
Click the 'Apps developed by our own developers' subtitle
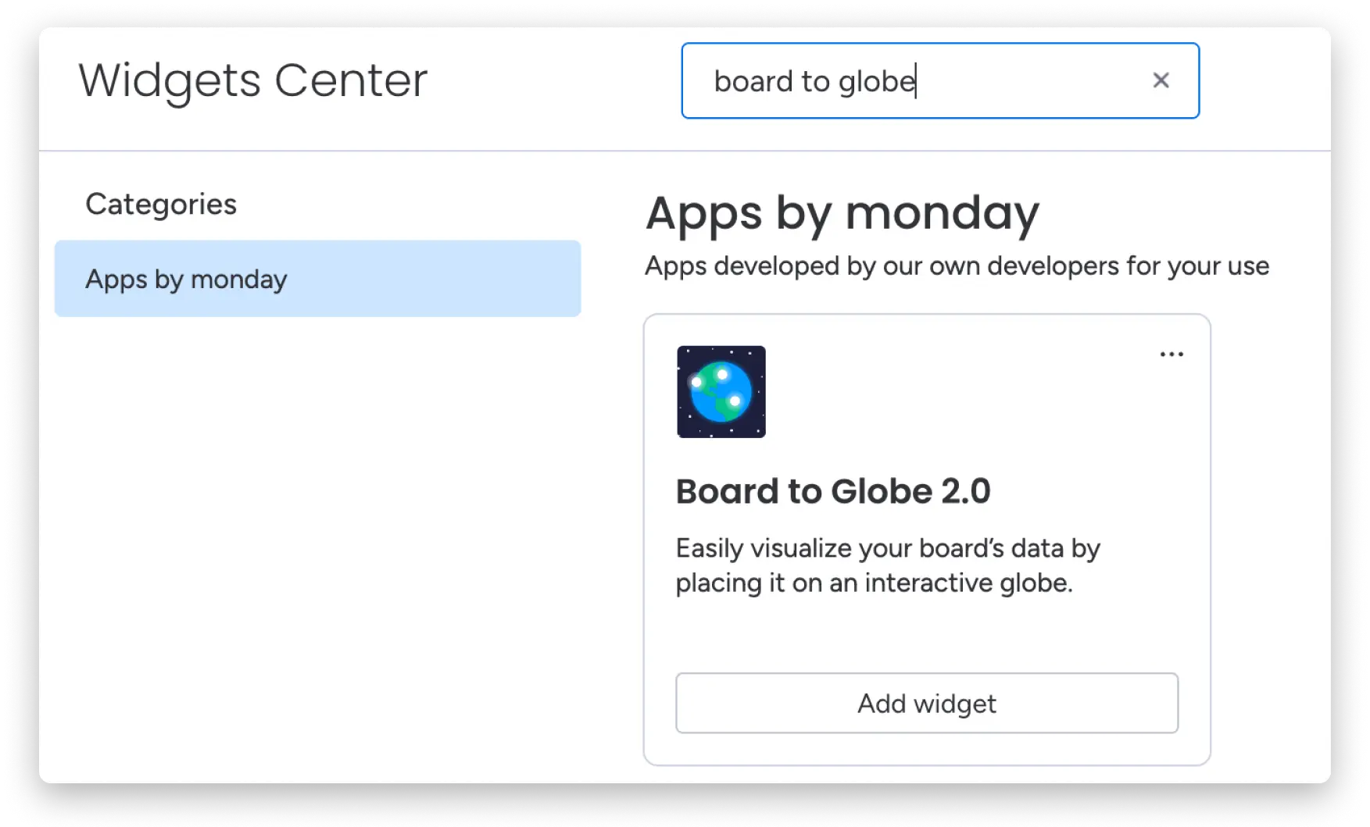point(957,266)
